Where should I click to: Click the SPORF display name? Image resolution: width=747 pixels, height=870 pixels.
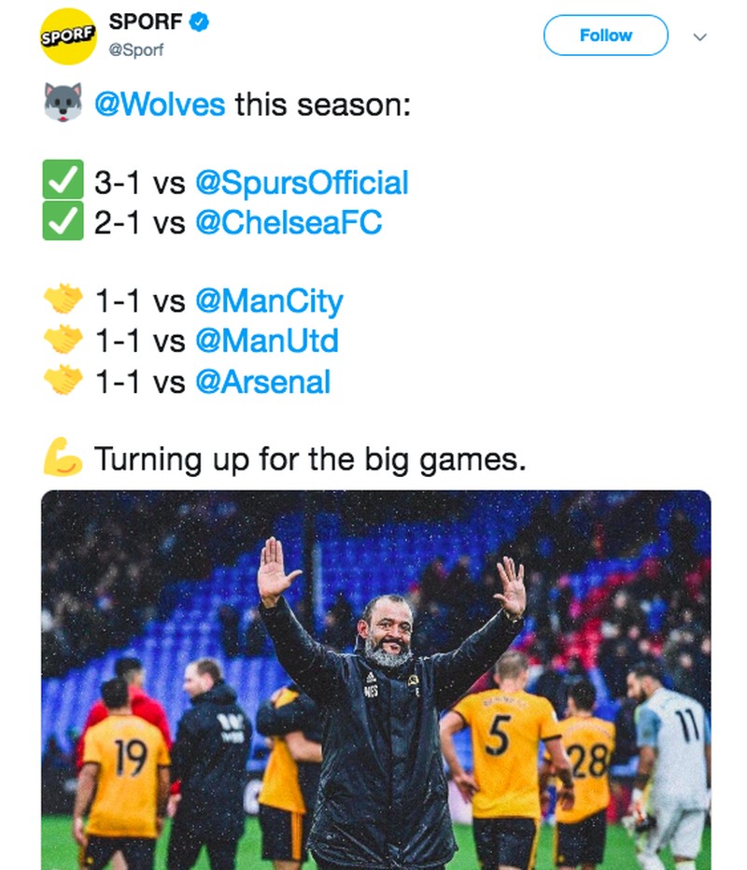coord(146,21)
